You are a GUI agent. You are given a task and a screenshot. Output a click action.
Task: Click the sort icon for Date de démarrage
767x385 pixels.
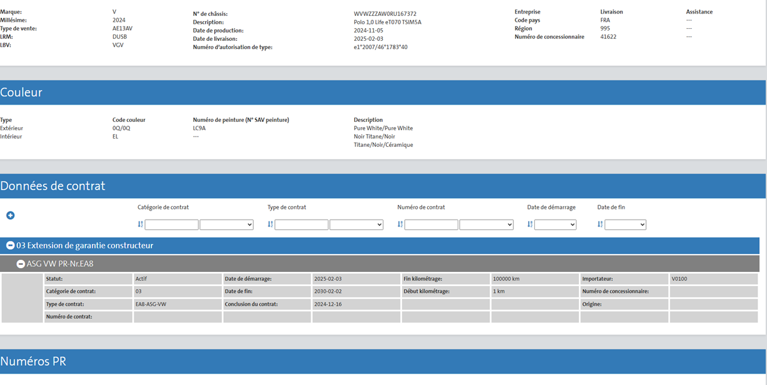(x=530, y=225)
